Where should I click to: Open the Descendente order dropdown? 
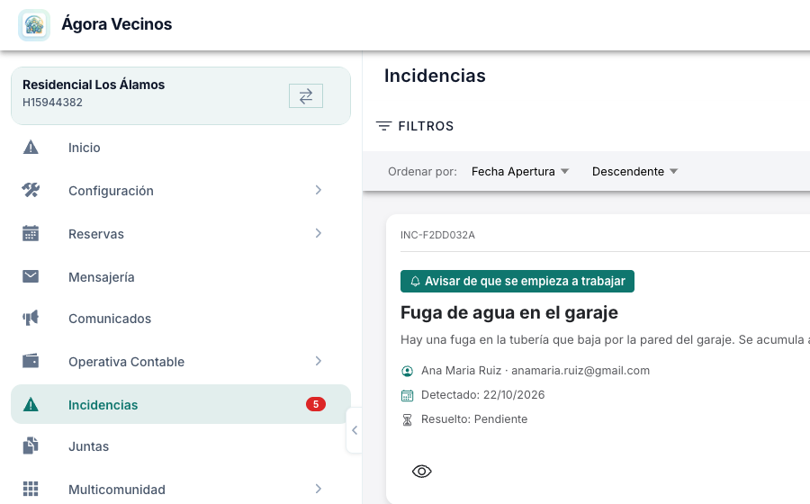tap(634, 171)
